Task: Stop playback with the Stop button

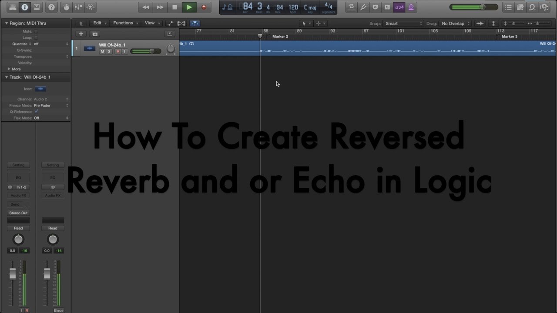Action: coord(174,7)
